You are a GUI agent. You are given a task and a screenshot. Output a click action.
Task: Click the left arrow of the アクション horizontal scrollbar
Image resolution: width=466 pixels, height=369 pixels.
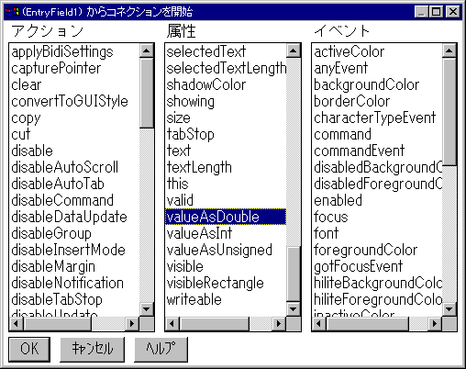[x=17, y=324]
